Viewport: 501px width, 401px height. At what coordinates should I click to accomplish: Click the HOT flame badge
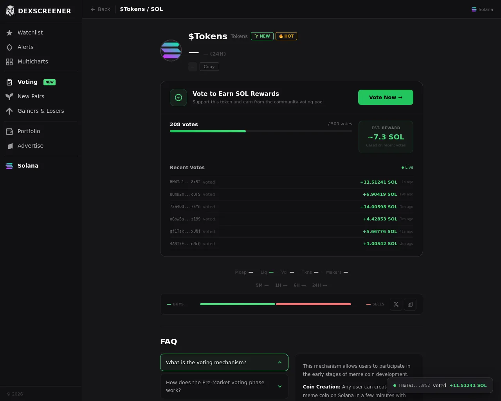click(286, 36)
